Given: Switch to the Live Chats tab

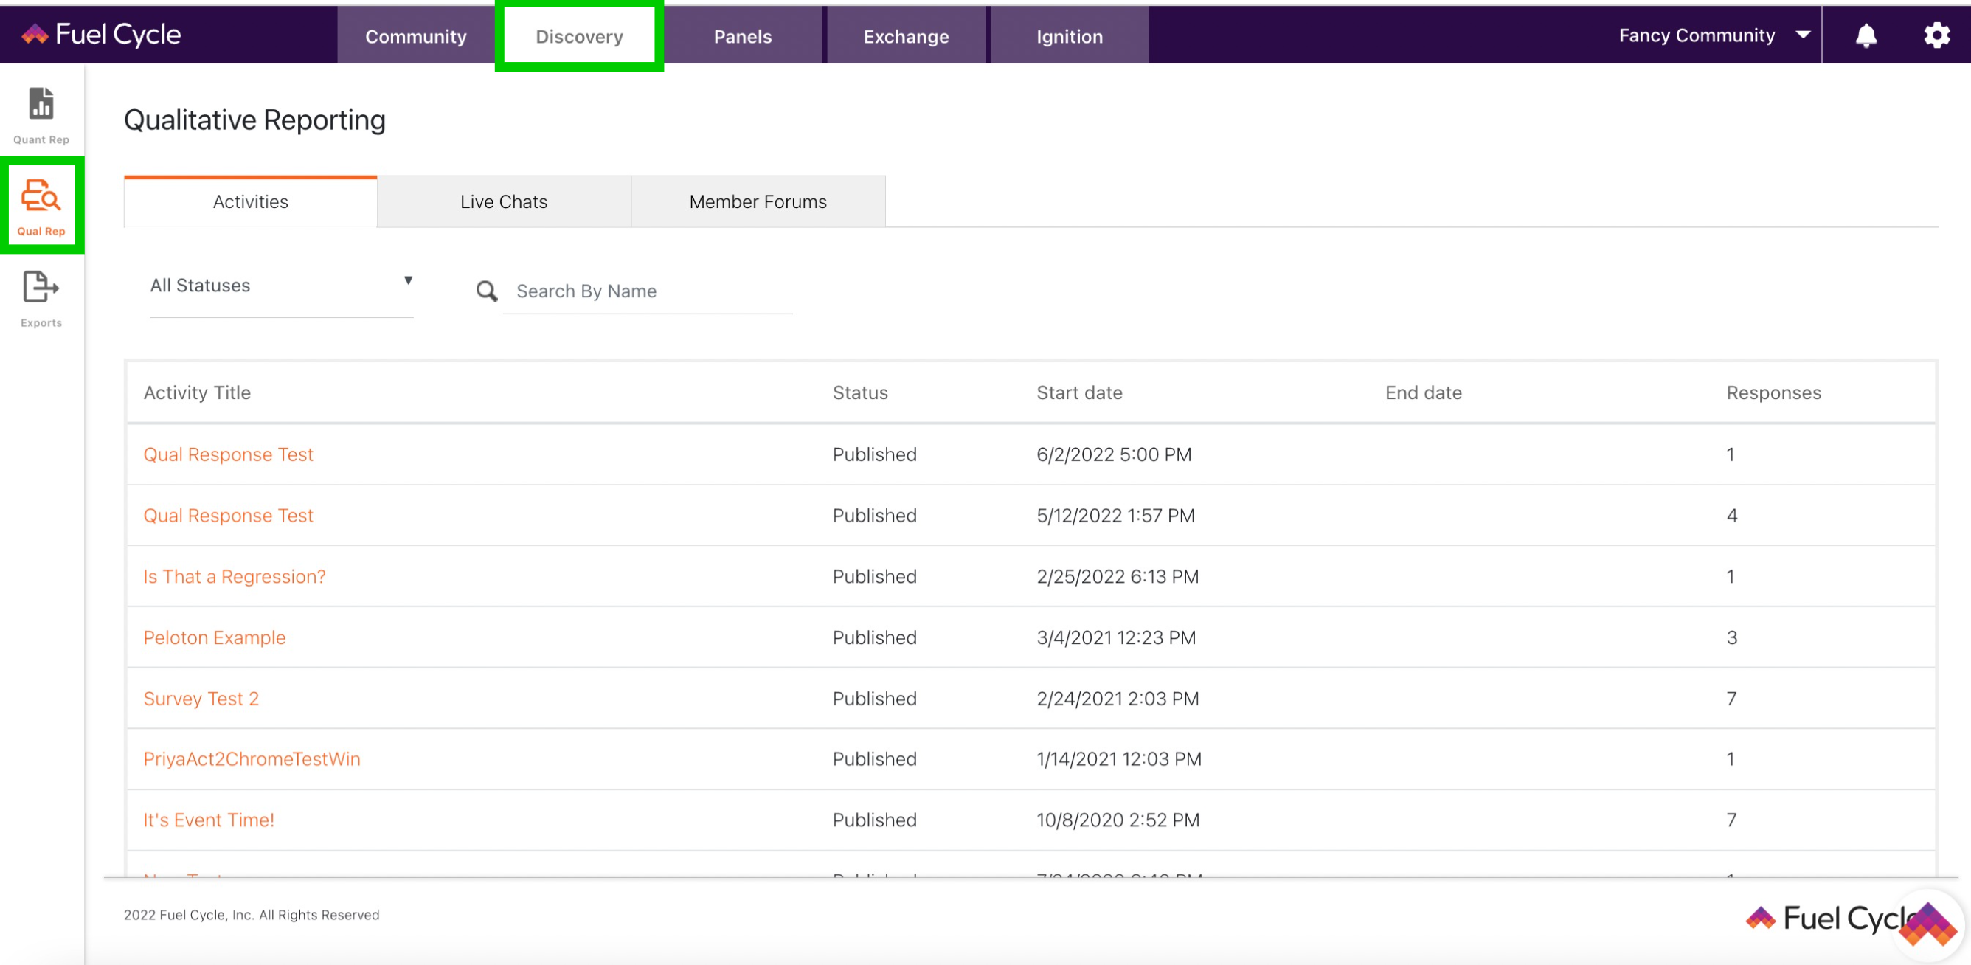Looking at the screenshot, I should [504, 201].
